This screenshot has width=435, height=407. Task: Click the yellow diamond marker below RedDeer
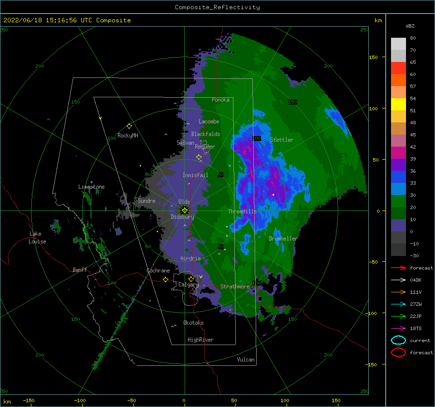pos(199,157)
